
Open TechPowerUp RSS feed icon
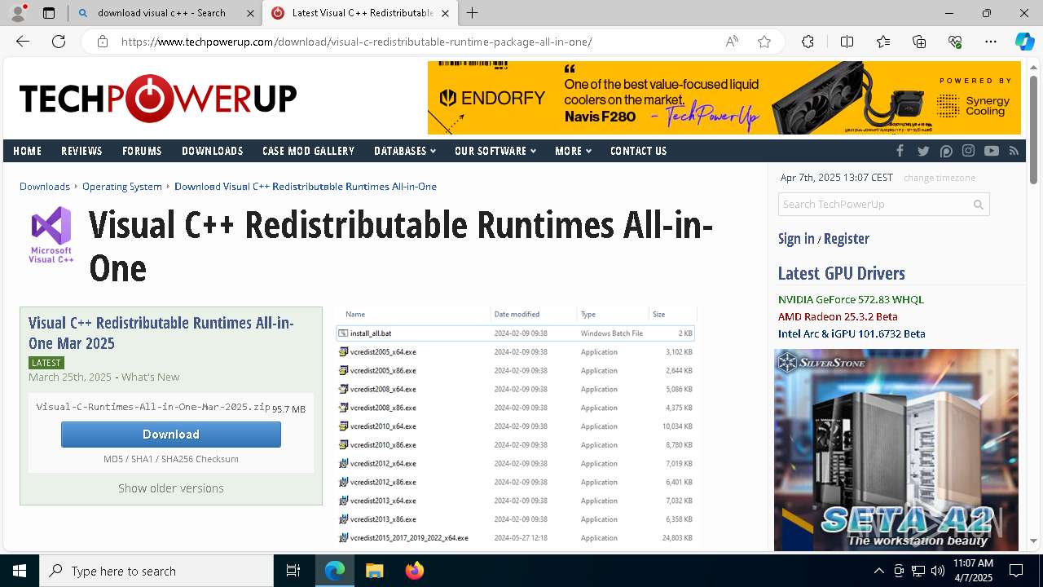[x=1014, y=151]
